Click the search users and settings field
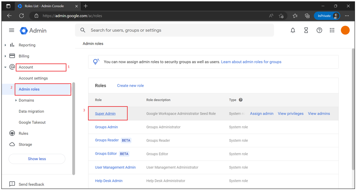357x191 pixels. pos(174,30)
